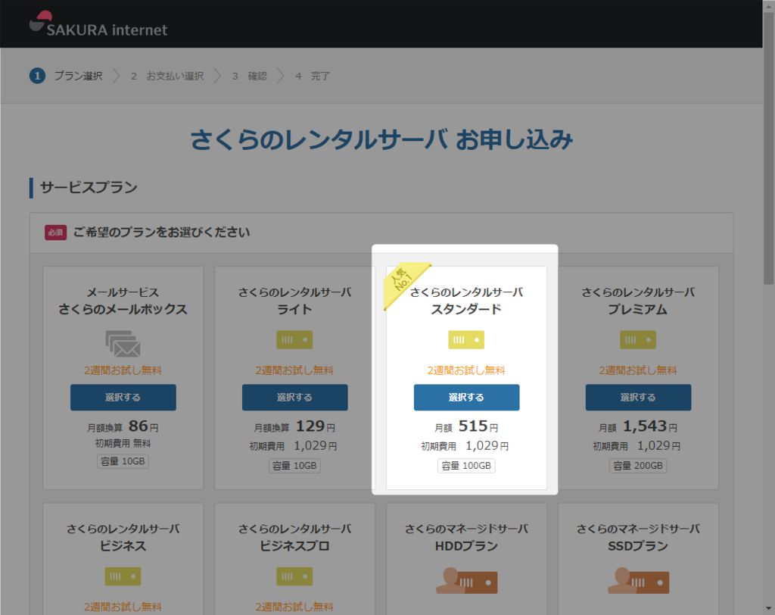This screenshot has width=775, height=615.
Task: Click the 容量 10GB label under ライト
Action: pos(294,466)
